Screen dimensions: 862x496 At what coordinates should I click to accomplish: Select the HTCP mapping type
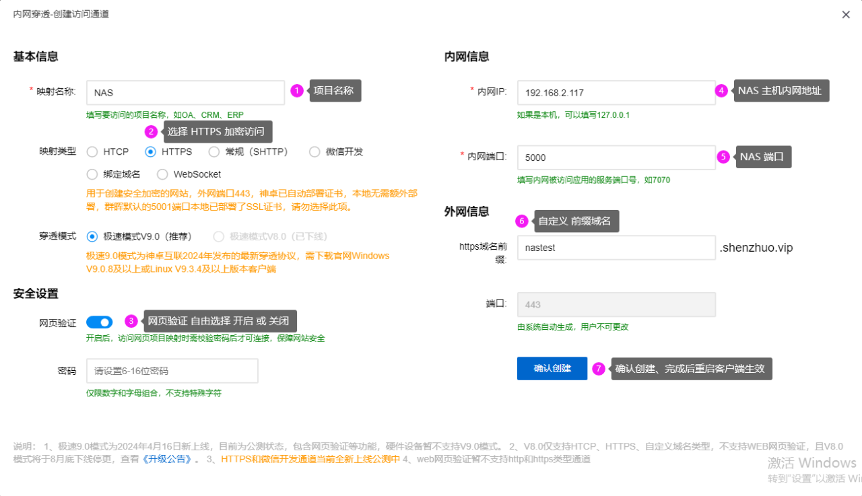pos(93,152)
